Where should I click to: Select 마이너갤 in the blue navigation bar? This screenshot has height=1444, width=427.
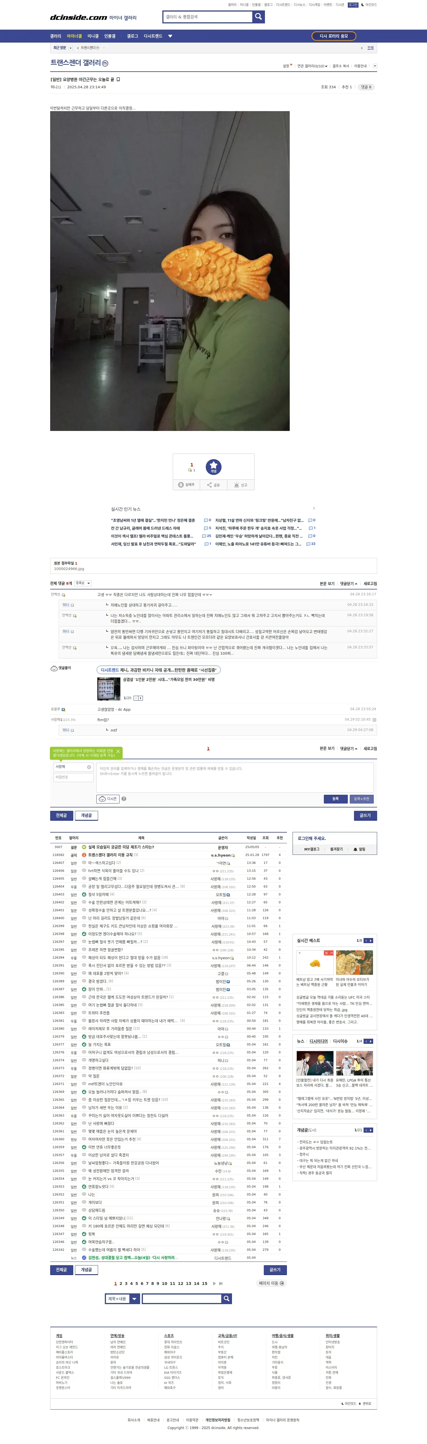(74, 36)
